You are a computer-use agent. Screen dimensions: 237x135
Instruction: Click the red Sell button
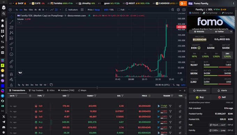pyautogui.click(x=222, y=97)
